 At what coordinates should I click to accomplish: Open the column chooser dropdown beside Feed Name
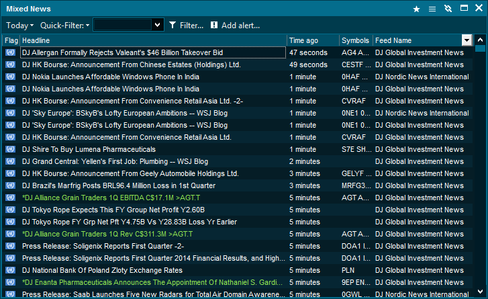pyautogui.click(x=467, y=40)
